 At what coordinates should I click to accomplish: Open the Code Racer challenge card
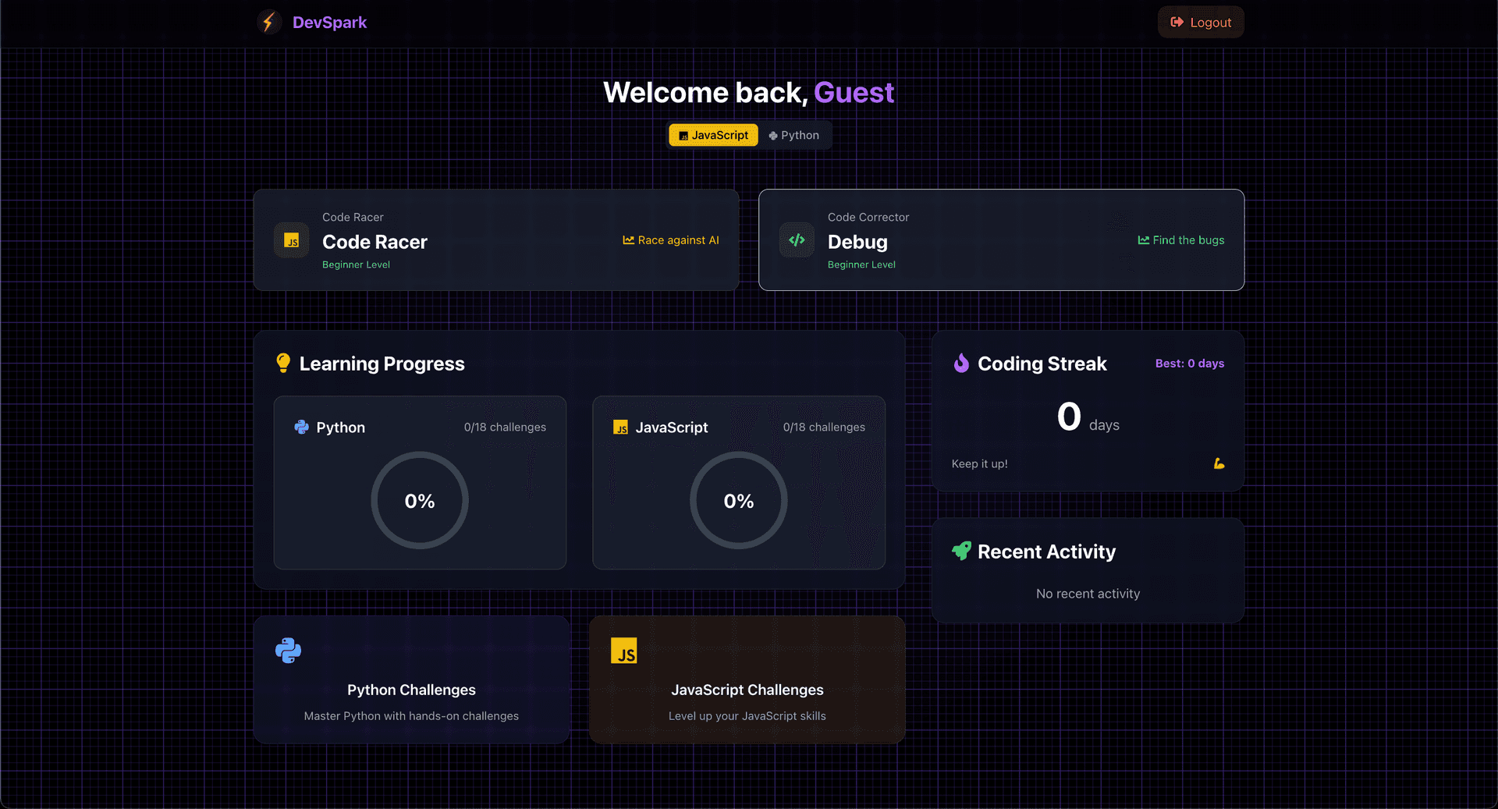click(496, 240)
